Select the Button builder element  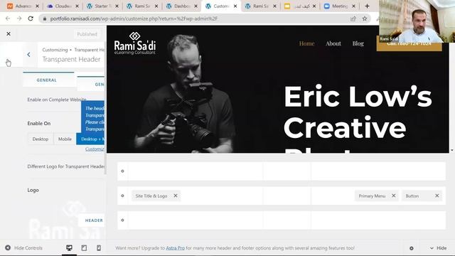click(x=412, y=196)
